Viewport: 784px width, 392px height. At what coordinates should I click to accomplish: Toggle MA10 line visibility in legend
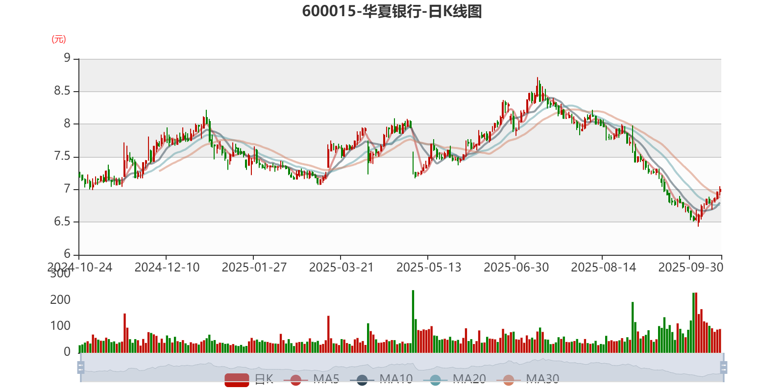pyautogui.click(x=381, y=379)
